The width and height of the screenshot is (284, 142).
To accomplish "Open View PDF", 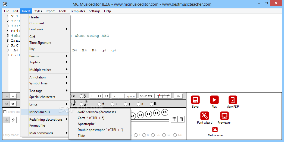I will pyautogui.click(x=233, y=100).
